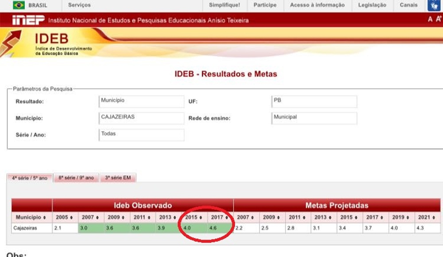Click the Participe link
This screenshot has height=257, width=443.
(x=265, y=5)
